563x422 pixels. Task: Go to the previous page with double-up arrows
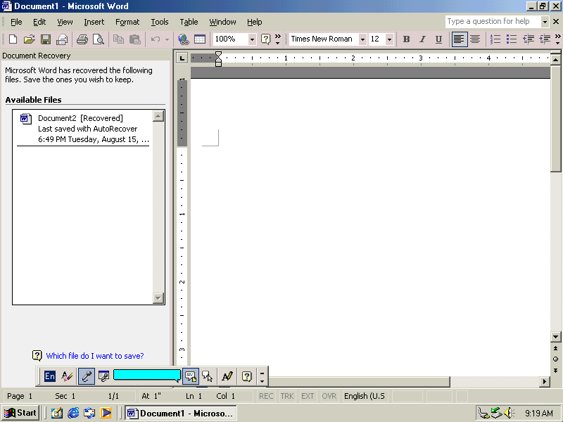pyautogui.click(x=555, y=348)
